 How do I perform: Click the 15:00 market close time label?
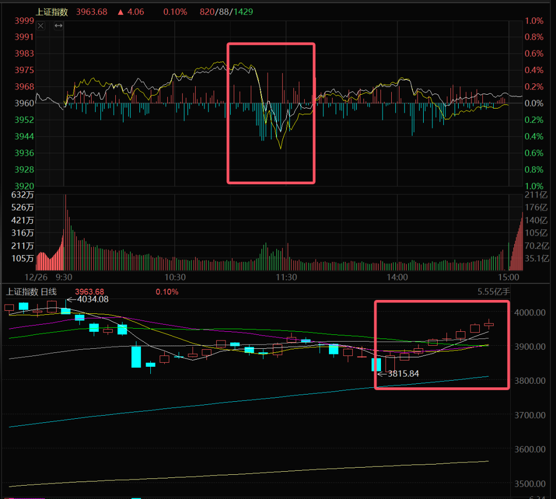[509, 277]
